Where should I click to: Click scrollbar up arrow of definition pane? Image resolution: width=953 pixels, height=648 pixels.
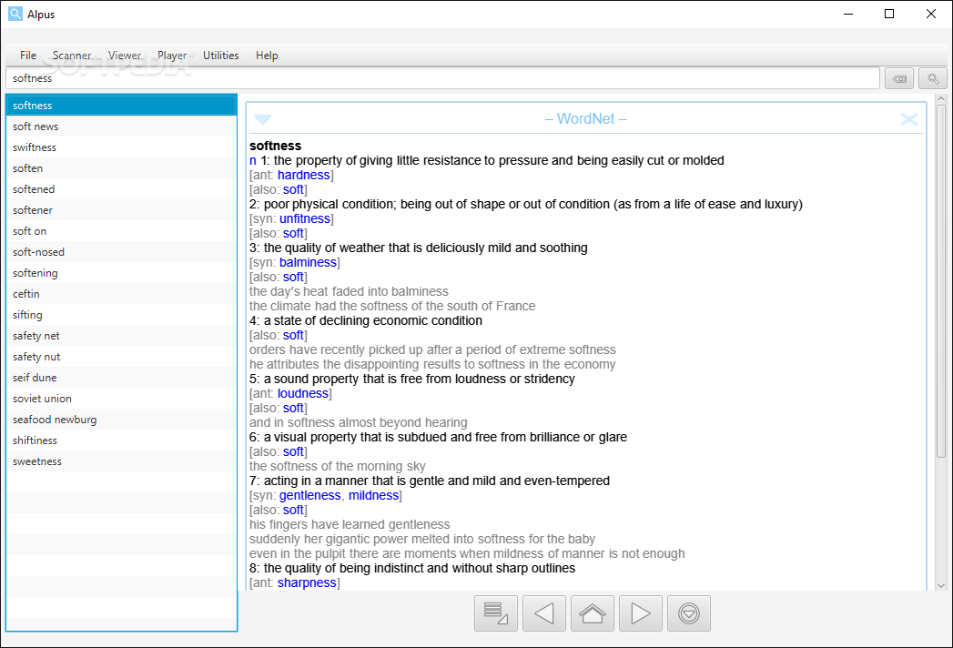(941, 98)
